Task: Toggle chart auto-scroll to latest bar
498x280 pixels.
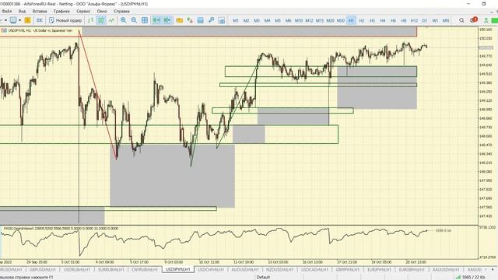Action: [x=156, y=20]
